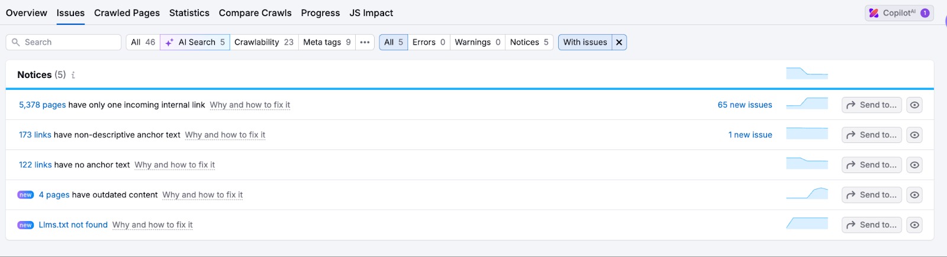This screenshot has height=257, width=947.
Task: Click Notices header trend chart
Action: (807, 73)
